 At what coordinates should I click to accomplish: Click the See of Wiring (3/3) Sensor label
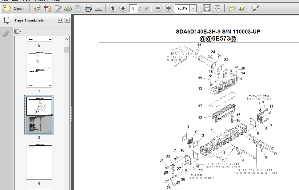pyautogui.click(x=223, y=167)
